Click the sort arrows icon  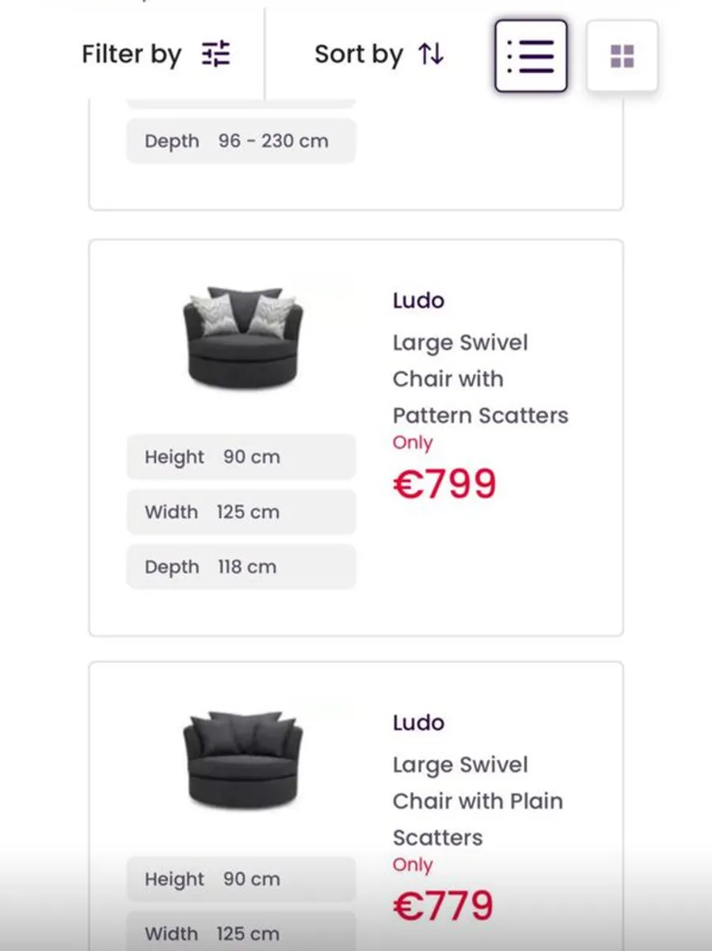click(x=431, y=55)
